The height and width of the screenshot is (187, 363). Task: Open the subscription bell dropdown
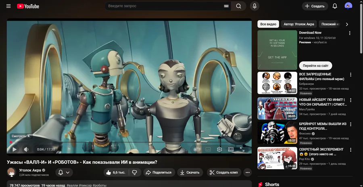(x=64, y=172)
